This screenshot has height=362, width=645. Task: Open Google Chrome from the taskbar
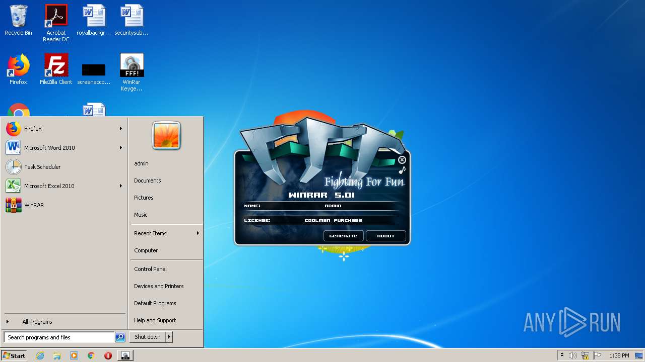pos(91,355)
